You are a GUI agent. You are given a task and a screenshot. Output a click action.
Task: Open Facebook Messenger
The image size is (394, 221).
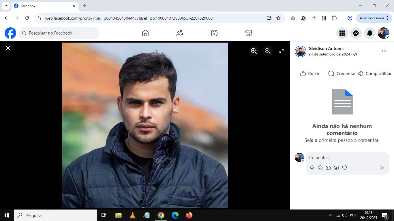[x=356, y=33]
